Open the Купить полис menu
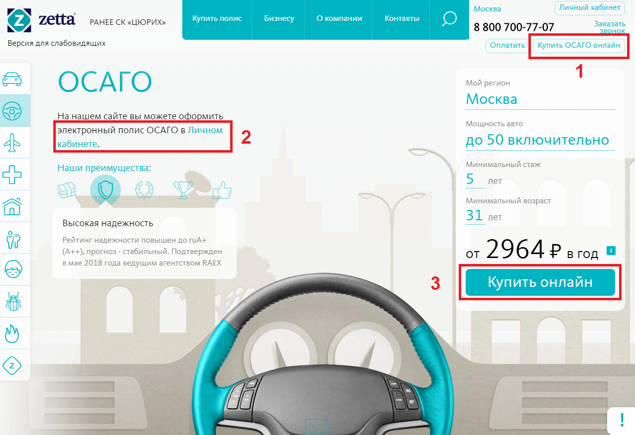The height and width of the screenshot is (435, 635). (x=217, y=19)
